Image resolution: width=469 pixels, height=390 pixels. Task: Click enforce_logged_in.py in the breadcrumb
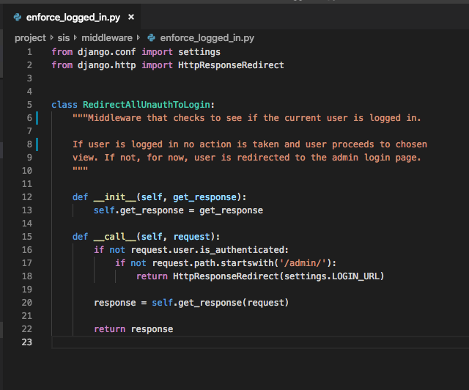207,38
